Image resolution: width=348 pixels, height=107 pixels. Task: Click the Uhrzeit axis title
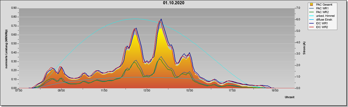coord(289,97)
